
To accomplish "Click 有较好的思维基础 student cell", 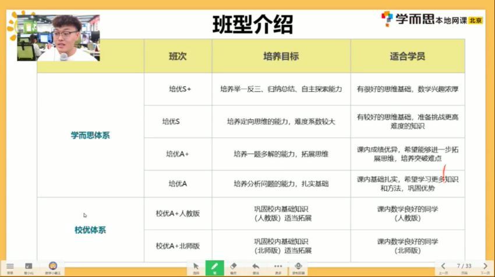I will pyautogui.click(x=407, y=122).
